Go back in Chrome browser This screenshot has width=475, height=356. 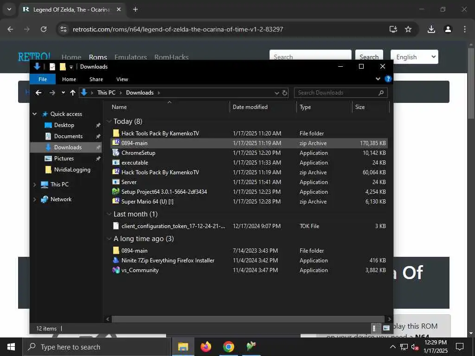10,29
